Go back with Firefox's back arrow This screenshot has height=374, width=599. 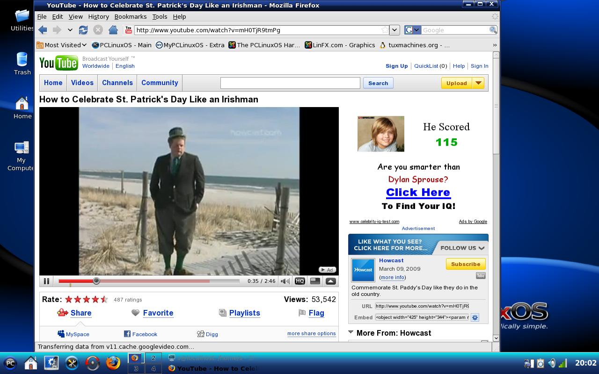(43, 30)
